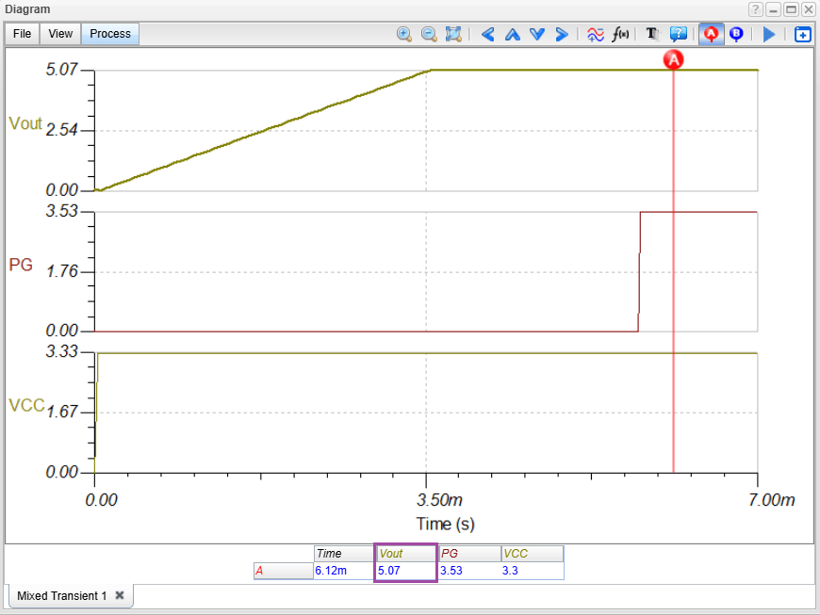Click the Vout column header in cursor table
The image size is (820, 615).
pyautogui.click(x=405, y=554)
